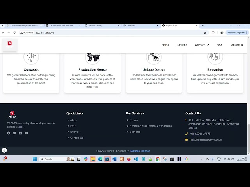
Task: Open XAMPP from the taskbar
Action: (122, 159)
